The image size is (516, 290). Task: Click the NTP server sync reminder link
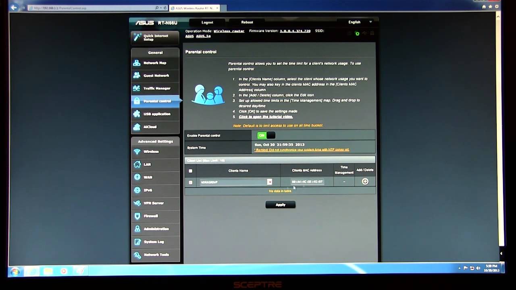point(302,150)
